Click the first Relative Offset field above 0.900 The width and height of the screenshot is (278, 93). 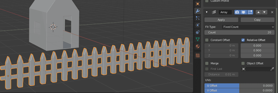pyautogui.click(x=257, y=46)
